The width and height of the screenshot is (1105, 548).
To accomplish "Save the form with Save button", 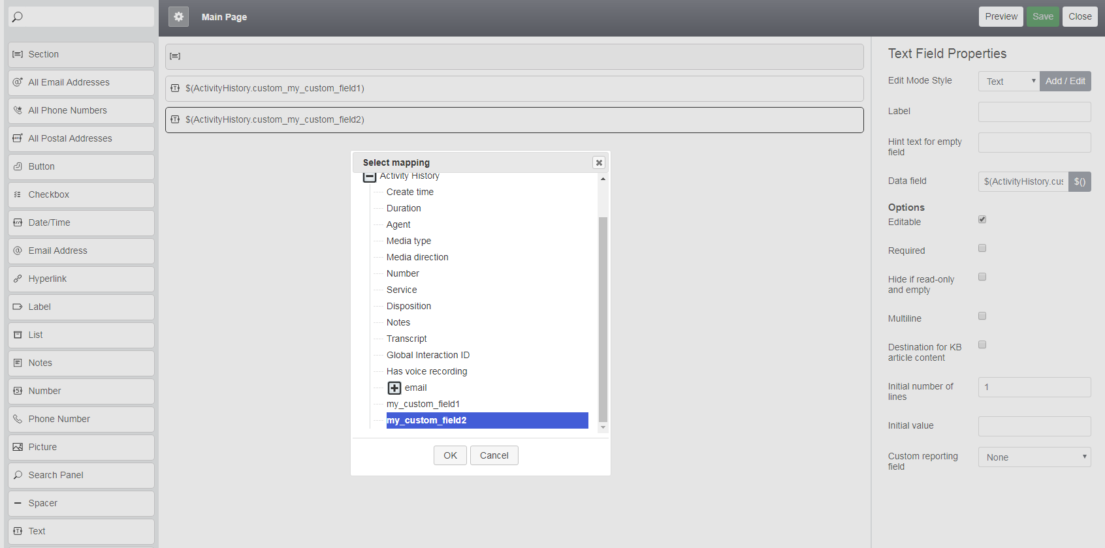I will [x=1043, y=17].
